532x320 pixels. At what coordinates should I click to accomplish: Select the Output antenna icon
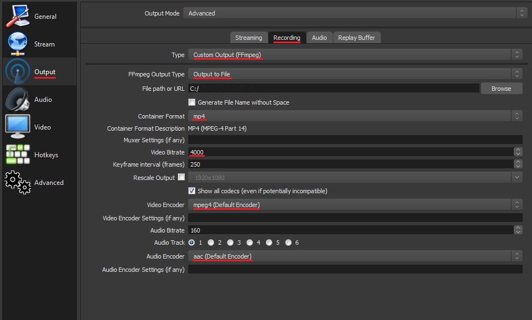18,71
